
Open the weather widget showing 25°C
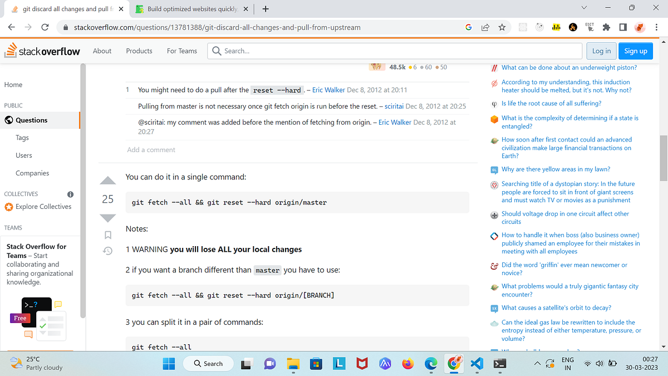pos(36,363)
